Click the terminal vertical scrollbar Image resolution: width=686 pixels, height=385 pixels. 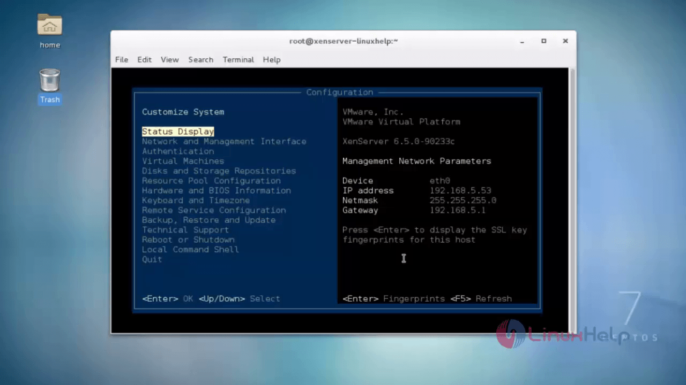(572, 201)
